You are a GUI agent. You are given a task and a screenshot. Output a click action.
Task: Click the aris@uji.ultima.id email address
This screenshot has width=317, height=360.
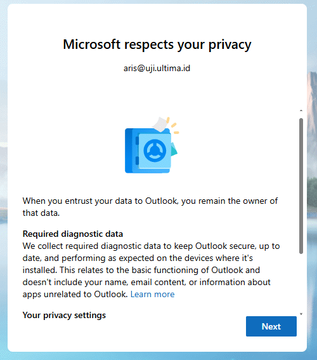(x=157, y=68)
